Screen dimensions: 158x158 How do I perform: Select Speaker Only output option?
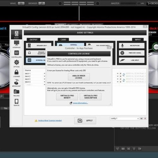39,46
